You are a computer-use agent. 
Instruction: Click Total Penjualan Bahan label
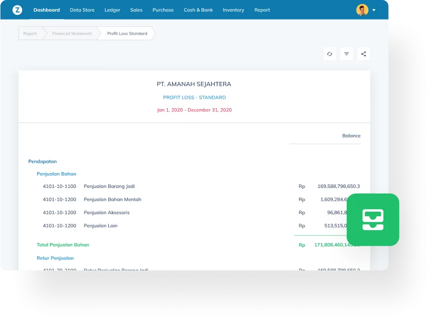point(63,245)
